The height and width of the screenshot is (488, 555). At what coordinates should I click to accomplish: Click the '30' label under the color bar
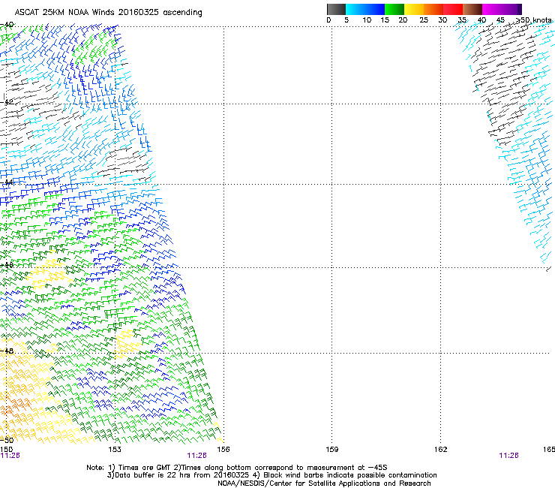click(x=442, y=20)
